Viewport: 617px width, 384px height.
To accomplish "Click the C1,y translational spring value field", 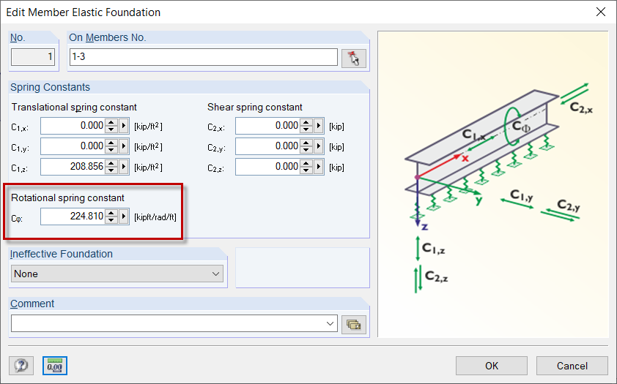I will 73,146.
